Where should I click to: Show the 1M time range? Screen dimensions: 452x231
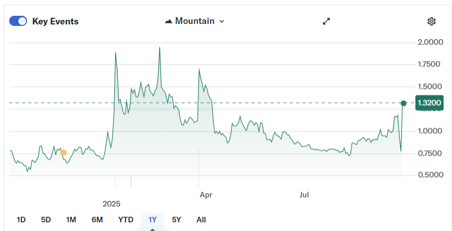(x=71, y=220)
